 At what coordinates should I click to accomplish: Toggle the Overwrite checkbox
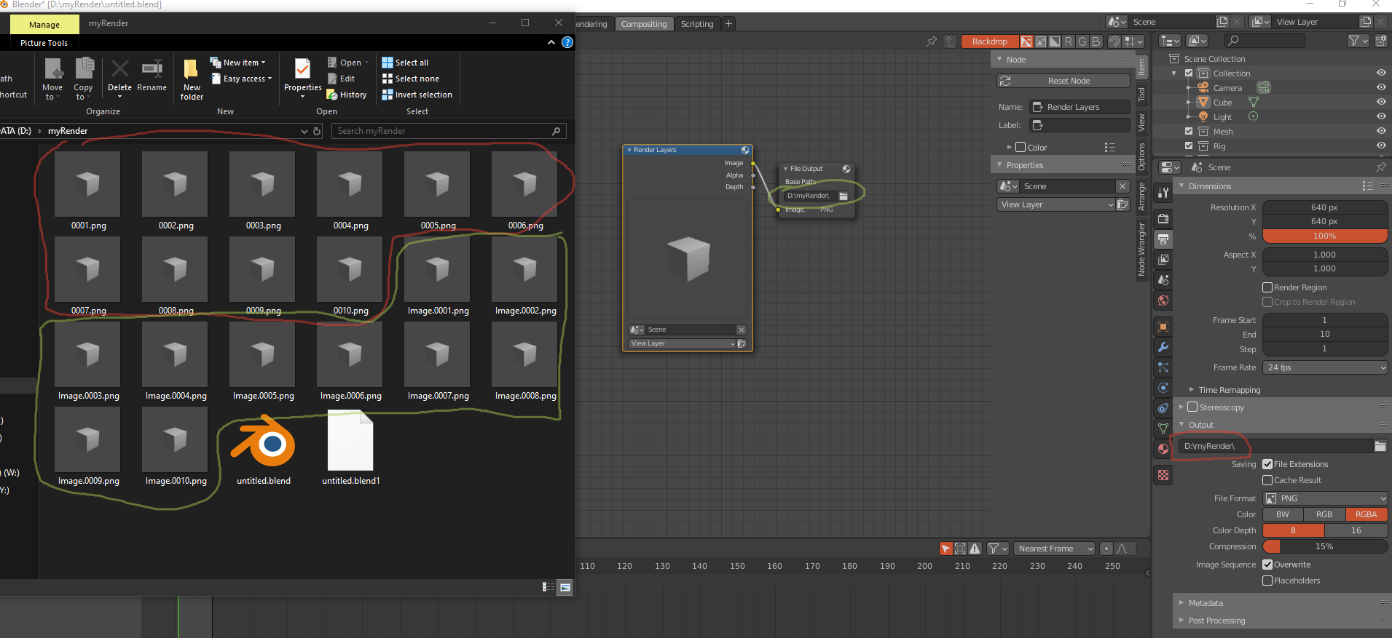pos(1267,565)
